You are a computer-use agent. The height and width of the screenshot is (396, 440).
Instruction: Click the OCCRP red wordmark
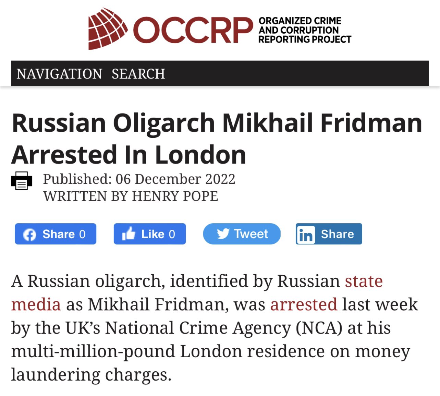[193, 31]
